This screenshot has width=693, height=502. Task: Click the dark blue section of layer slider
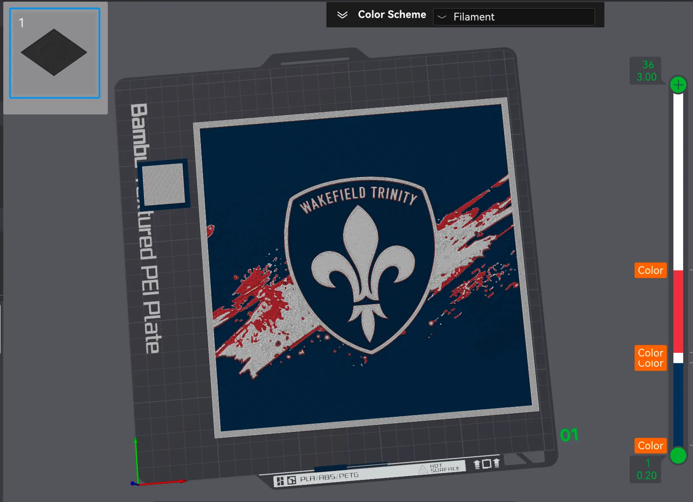pos(678,405)
